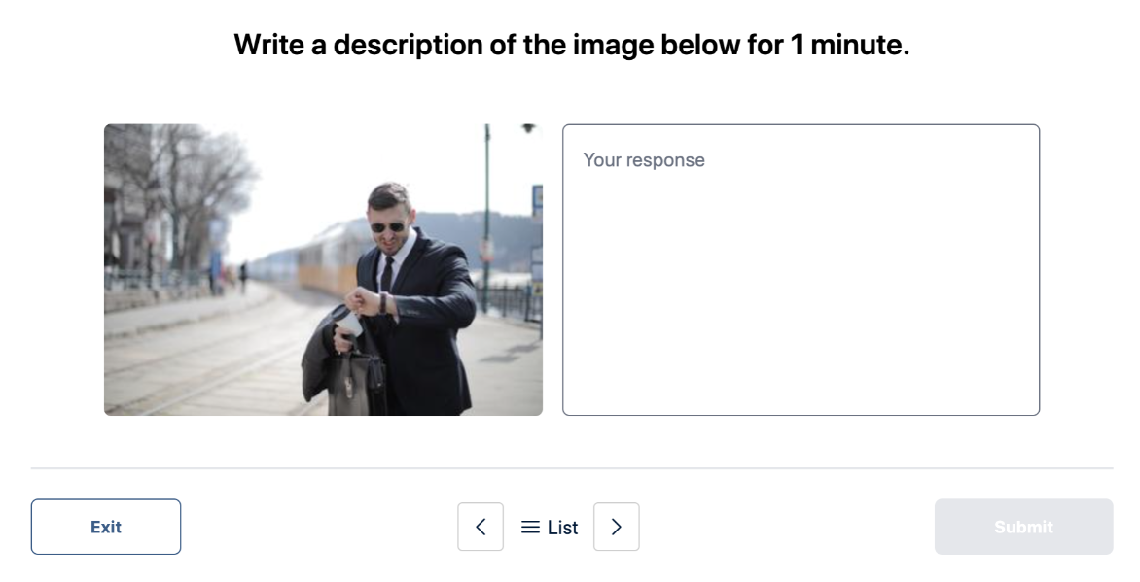Click the hamburger List icon

coord(530,527)
